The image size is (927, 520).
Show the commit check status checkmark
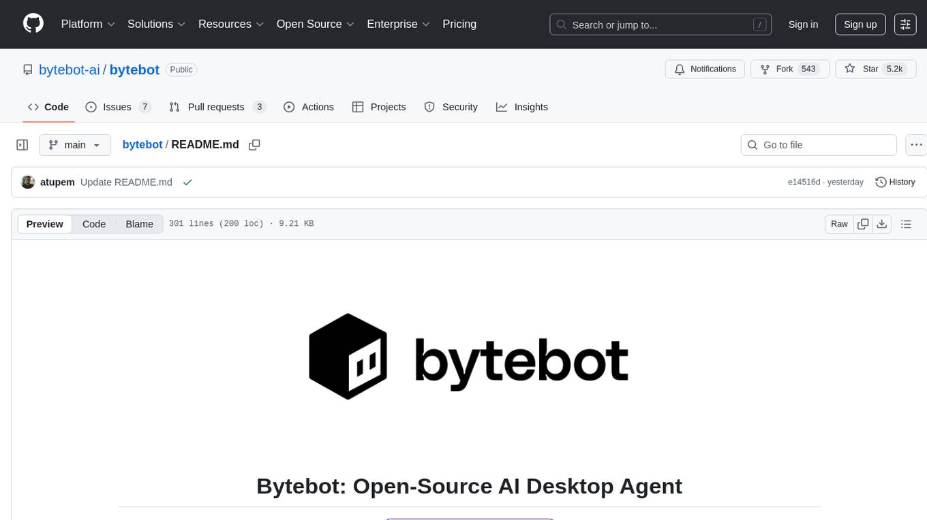(x=187, y=182)
